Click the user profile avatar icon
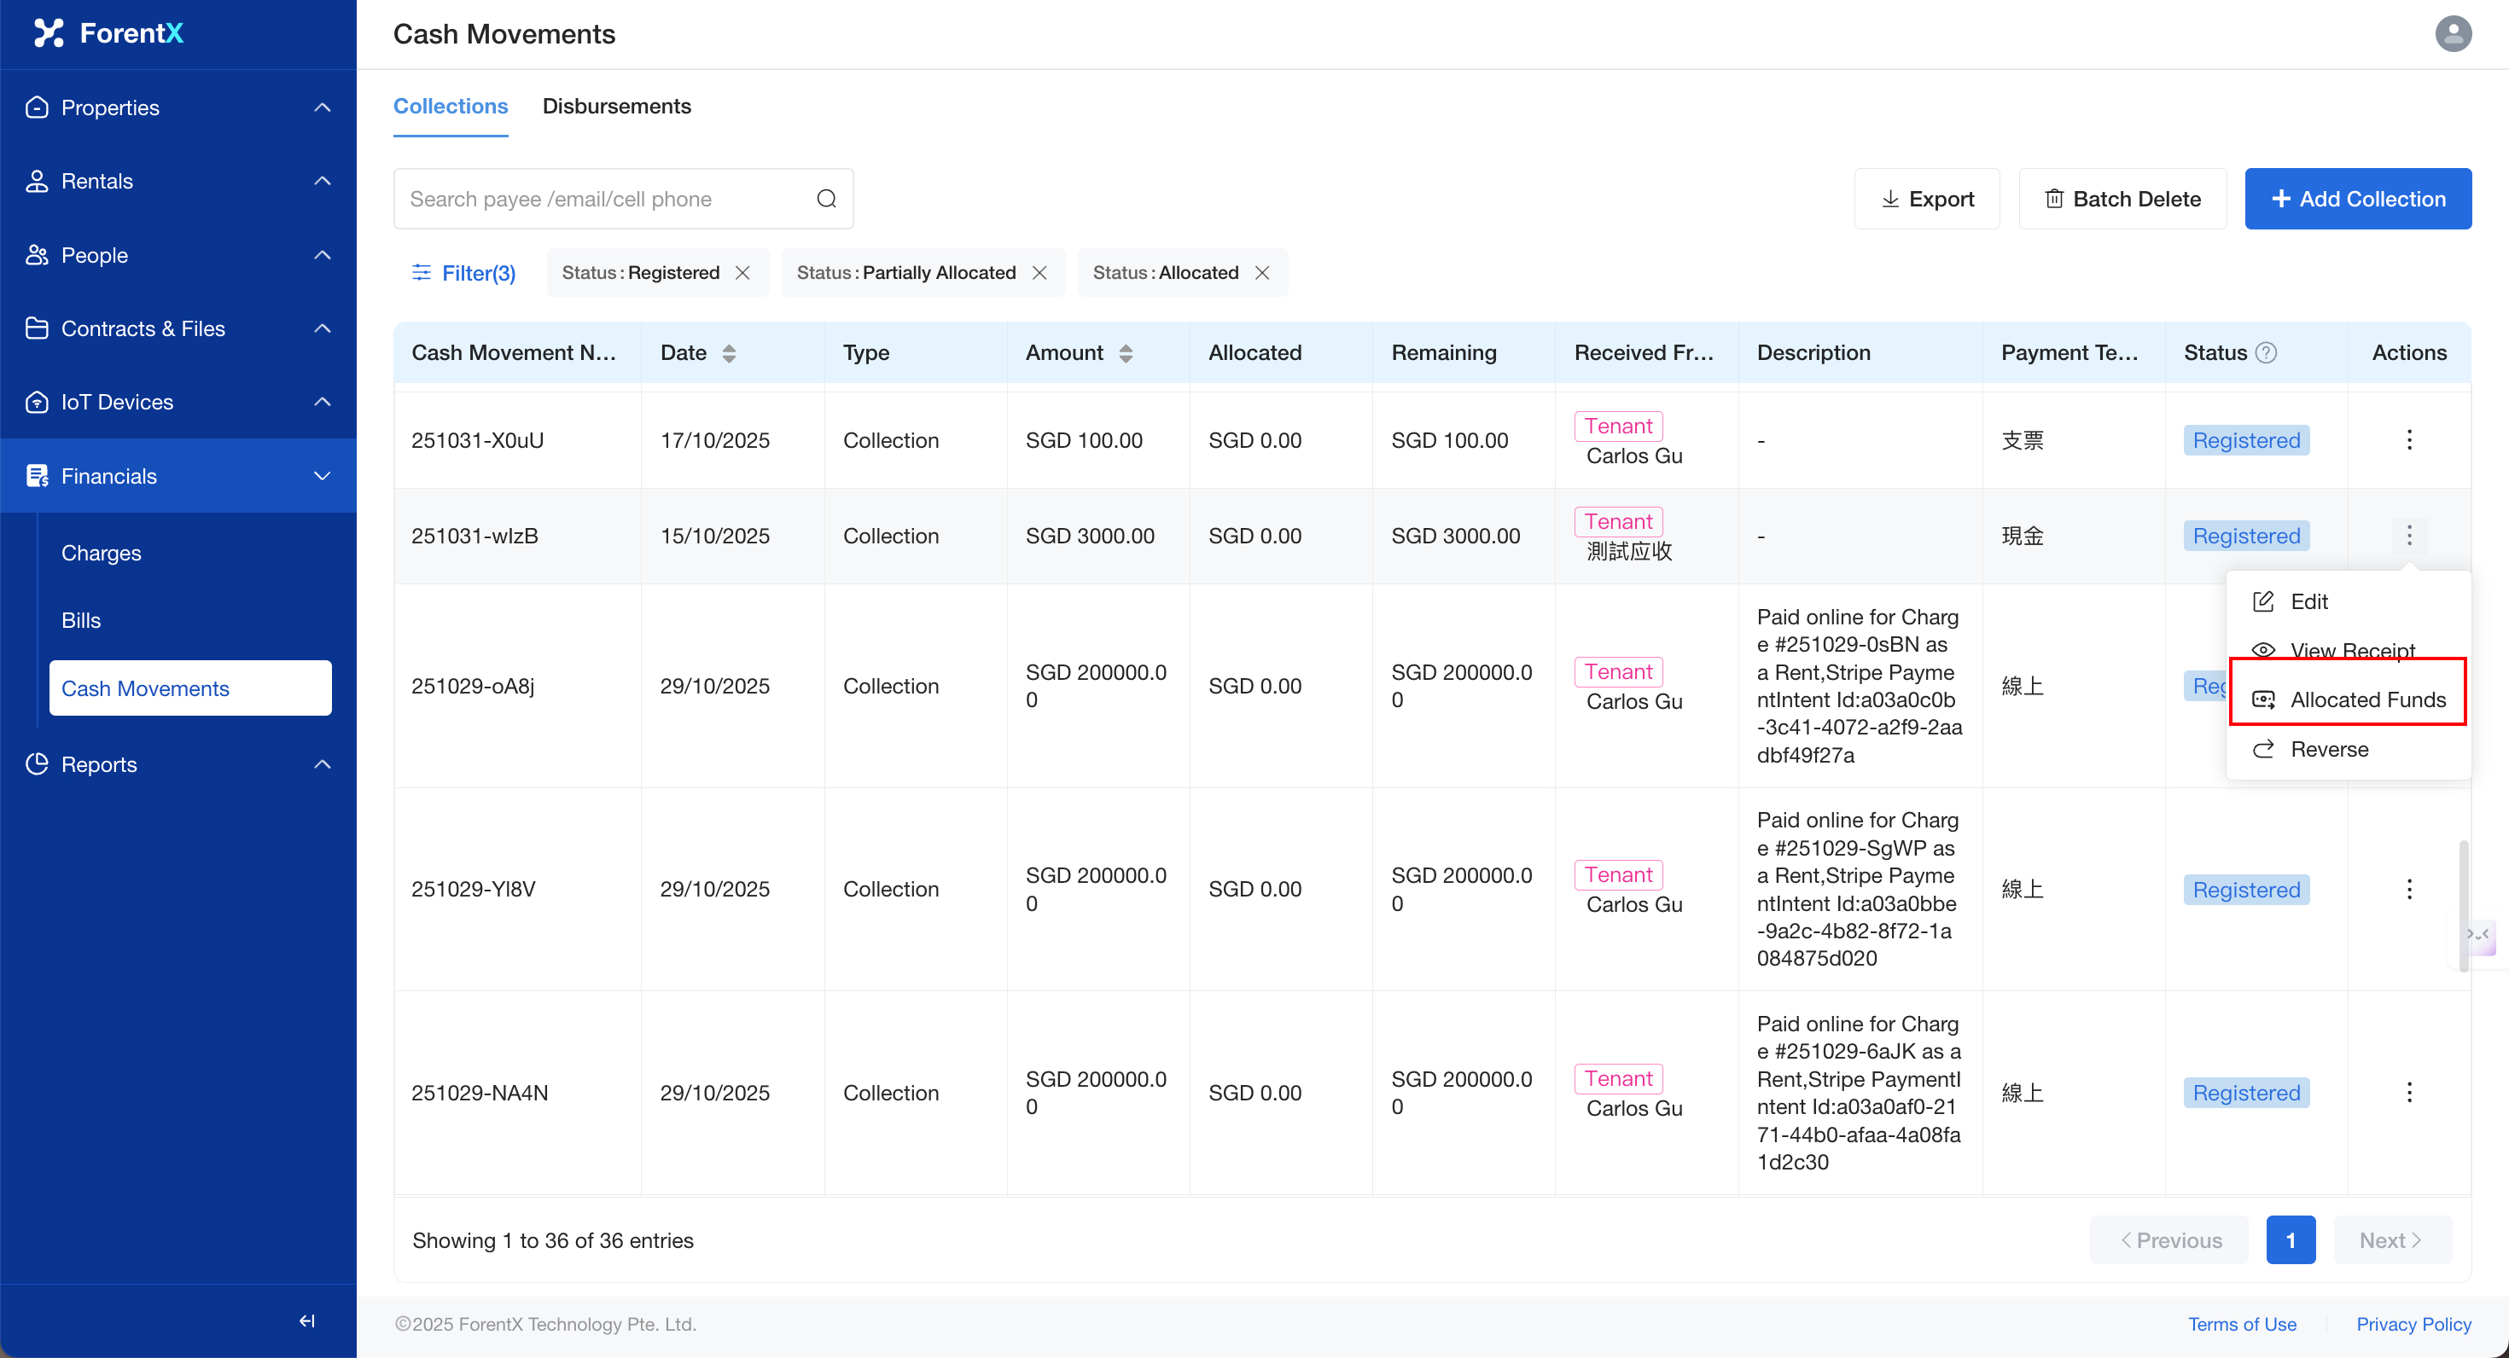2509x1358 pixels. 2453,34
